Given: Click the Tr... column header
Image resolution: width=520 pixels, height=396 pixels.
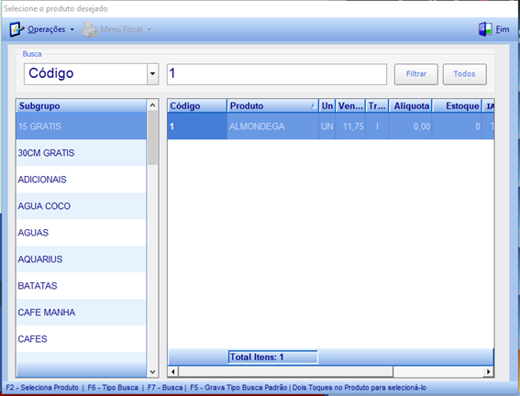Looking at the screenshot, I should [377, 105].
